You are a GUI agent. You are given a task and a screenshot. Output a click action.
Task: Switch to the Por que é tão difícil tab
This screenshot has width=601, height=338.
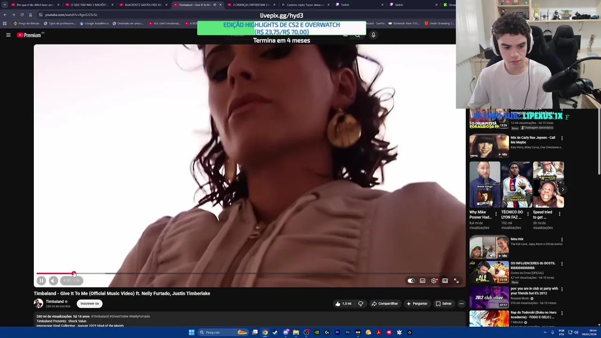coord(35,5)
